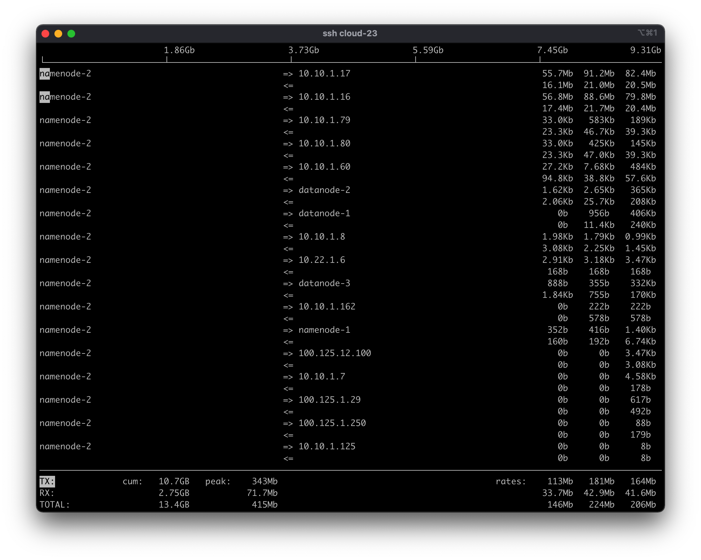Viewport: 701px width, 560px height.
Task: Click the 9.31Gb scale label
Action: pyautogui.click(x=645, y=50)
